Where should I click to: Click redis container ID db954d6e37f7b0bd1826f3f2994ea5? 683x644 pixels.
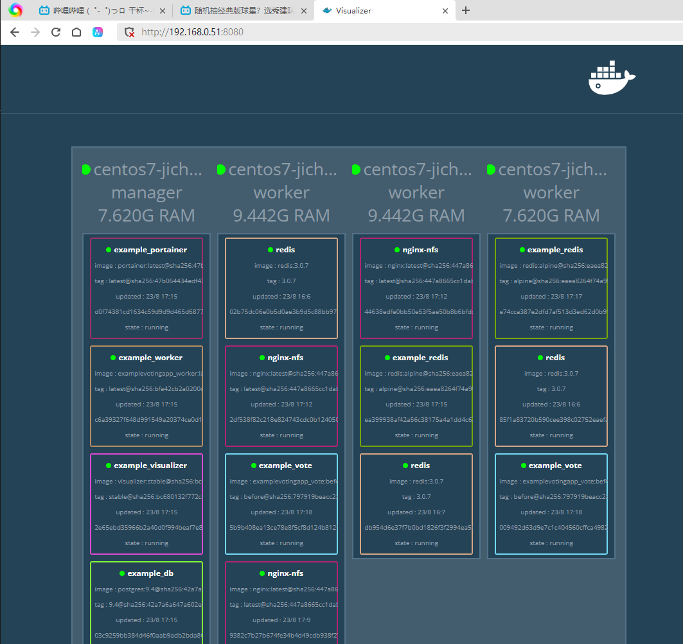418,528
